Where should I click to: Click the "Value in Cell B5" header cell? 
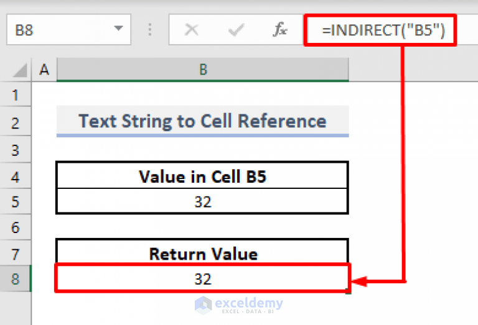click(203, 176)
